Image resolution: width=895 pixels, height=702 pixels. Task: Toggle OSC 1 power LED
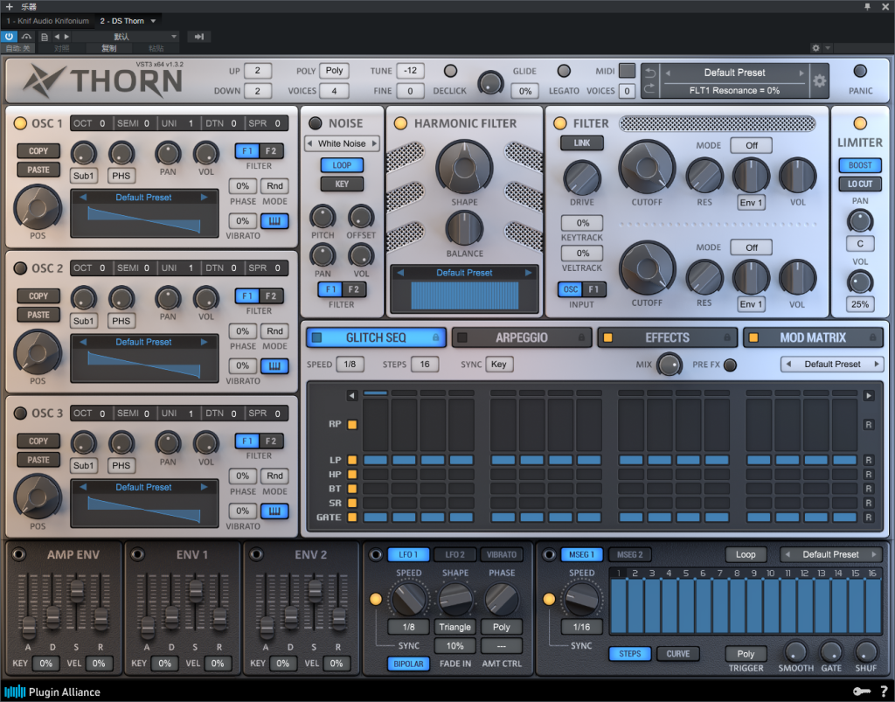(20, 123)
